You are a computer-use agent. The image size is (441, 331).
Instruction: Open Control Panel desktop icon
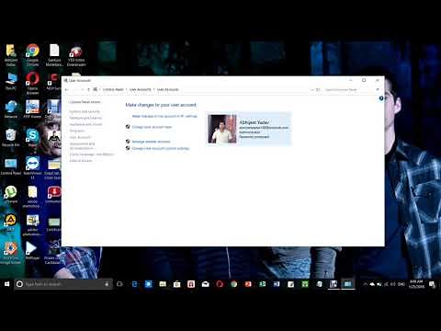pyautogui.click(x=11, y=166)
